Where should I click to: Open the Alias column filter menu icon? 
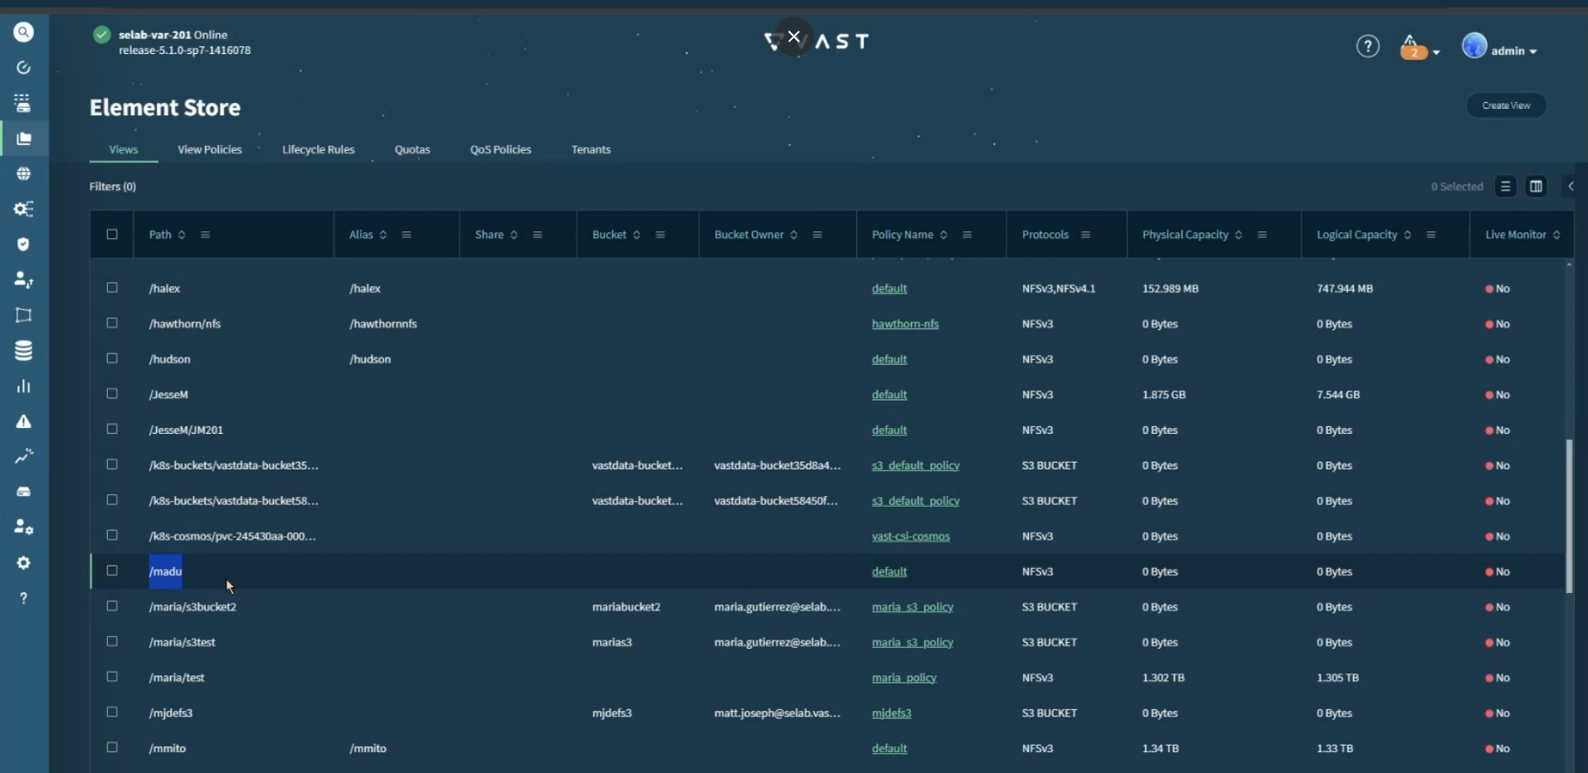tap(407, 235)
